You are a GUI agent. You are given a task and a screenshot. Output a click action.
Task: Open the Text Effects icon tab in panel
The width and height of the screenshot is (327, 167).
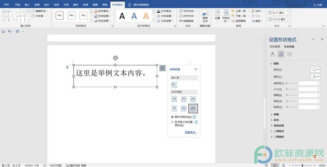(x=281, y=54)
